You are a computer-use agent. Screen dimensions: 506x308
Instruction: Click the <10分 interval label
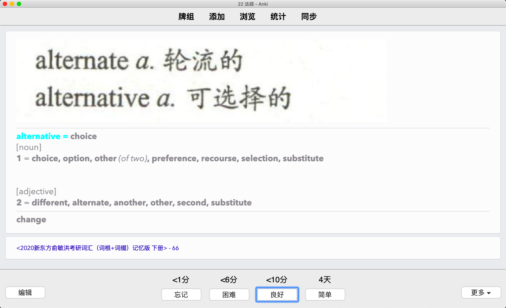pyautogui.click(x=277, y=280)
